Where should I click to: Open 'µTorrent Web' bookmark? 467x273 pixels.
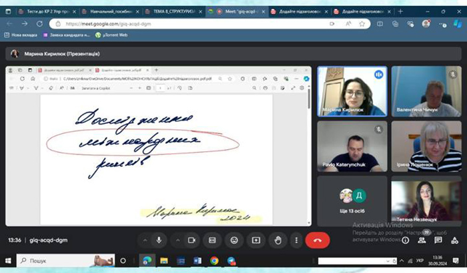[111, 35]
